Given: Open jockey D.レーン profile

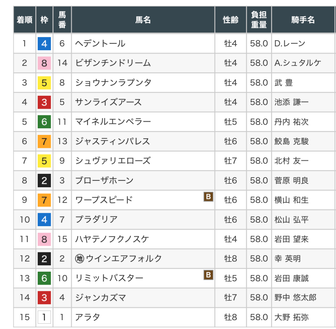Looking at the screenshot, I should coord(290,44).
